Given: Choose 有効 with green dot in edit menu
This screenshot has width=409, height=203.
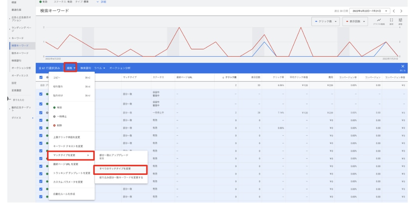Looking at the screenshot, I should click(x=72, y=107).
